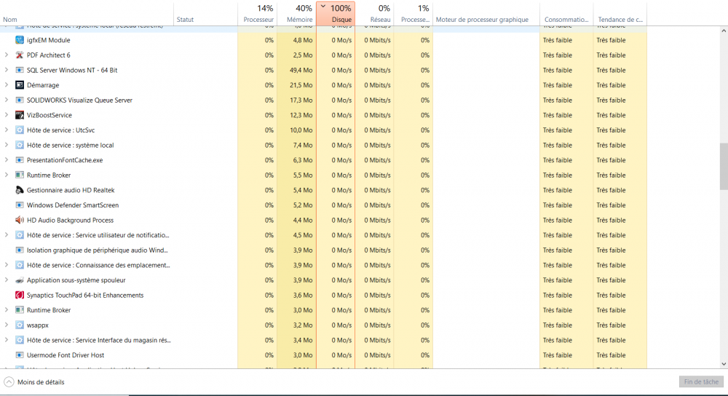The height and width of the screenshot is (396, 728).
Task: Select the 6,3 Mo memory value
Action: point(303,160)
